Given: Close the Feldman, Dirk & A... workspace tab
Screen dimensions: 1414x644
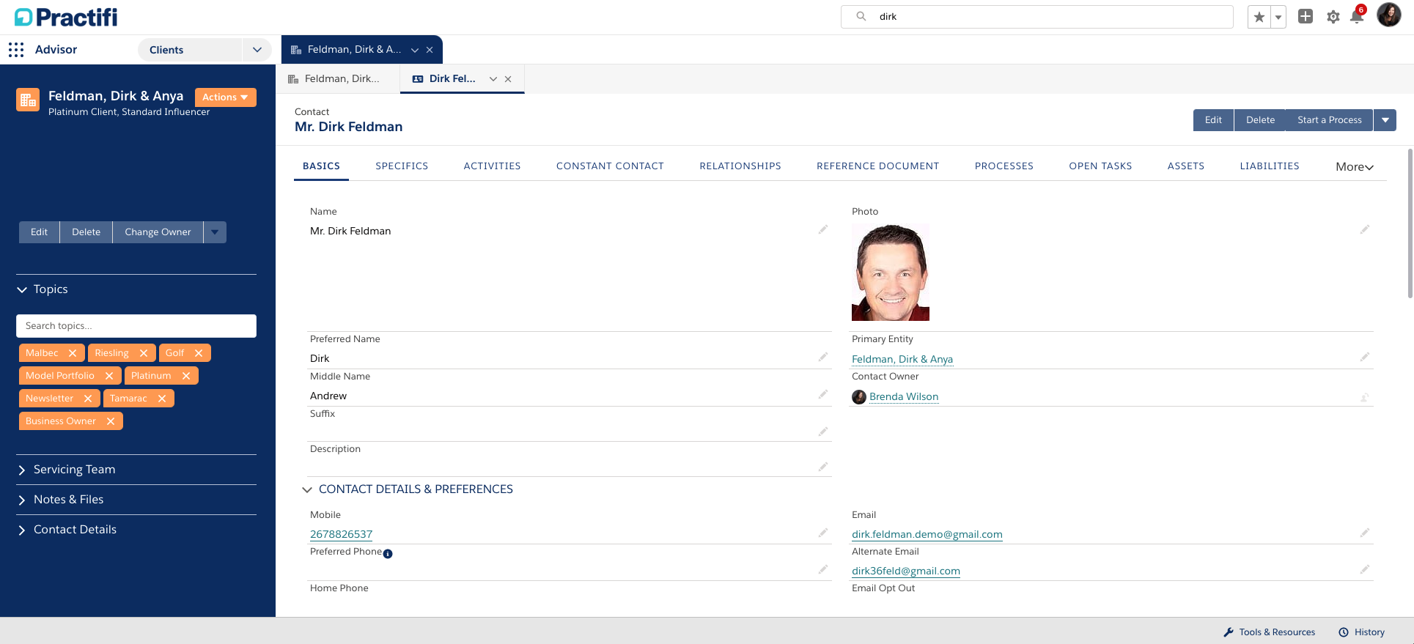Looking at the screenshot, I should coord(430,50).
